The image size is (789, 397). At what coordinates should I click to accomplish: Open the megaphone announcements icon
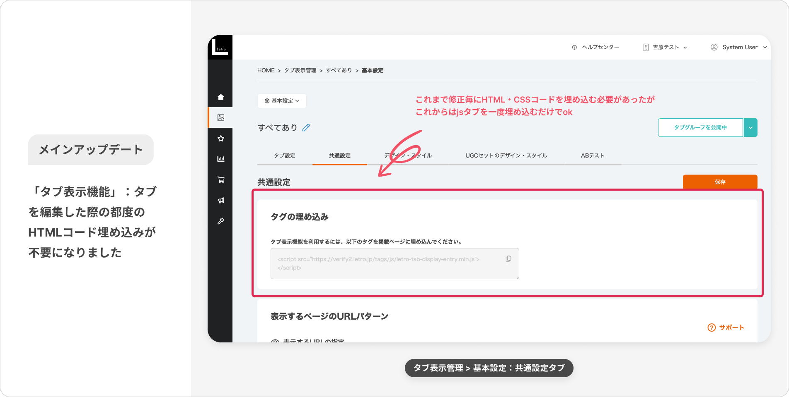point(221,200)
